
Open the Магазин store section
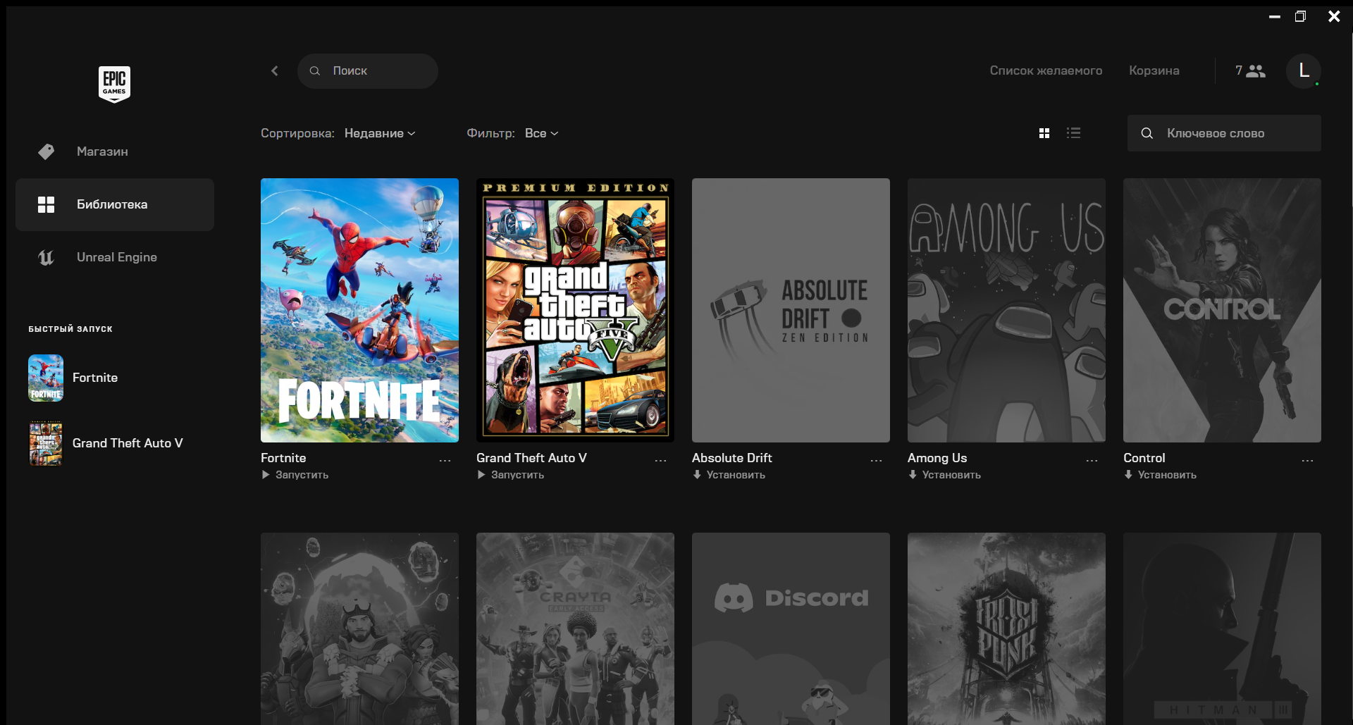[x=102, y=151]
